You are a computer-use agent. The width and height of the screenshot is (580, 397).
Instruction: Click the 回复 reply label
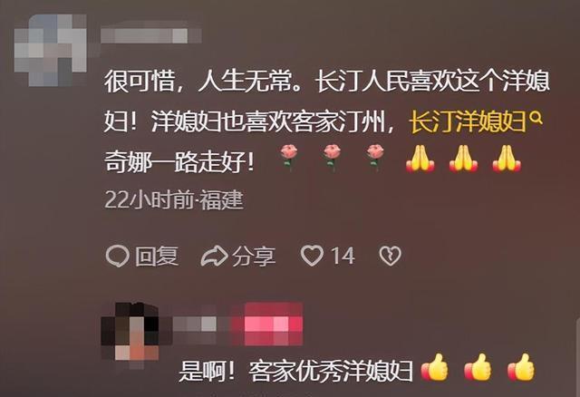click(157, 256)
